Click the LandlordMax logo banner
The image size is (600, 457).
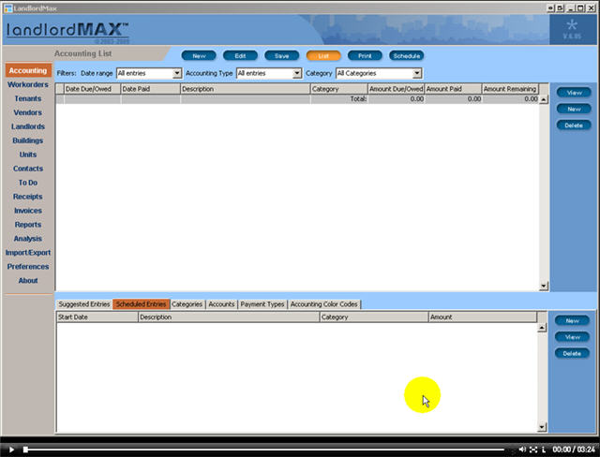[x=68, y=31]
